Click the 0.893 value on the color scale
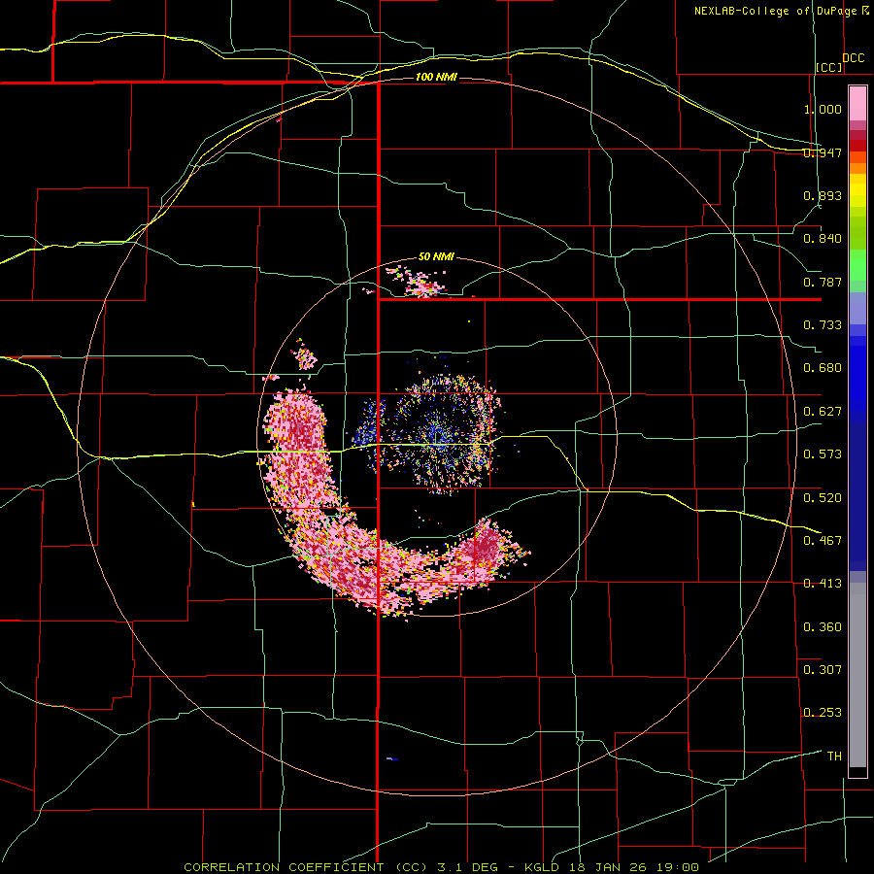 click(823, 195)
